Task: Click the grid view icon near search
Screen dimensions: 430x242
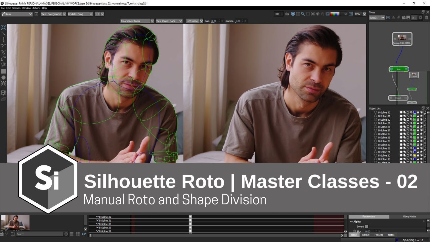Action: 84,234
